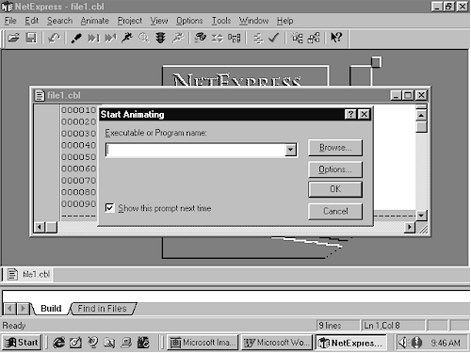471x353 pixels.
Task: Click the alignment lines toolbar icon
Action: click(x=258, y=38)
